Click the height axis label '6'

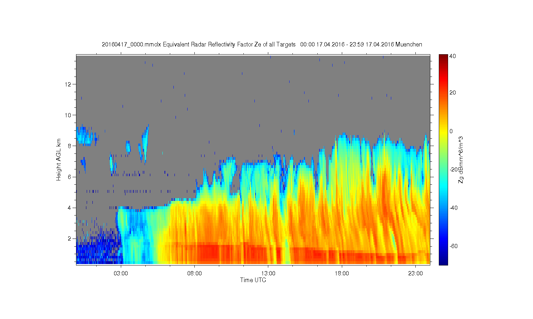click(70, 177)
